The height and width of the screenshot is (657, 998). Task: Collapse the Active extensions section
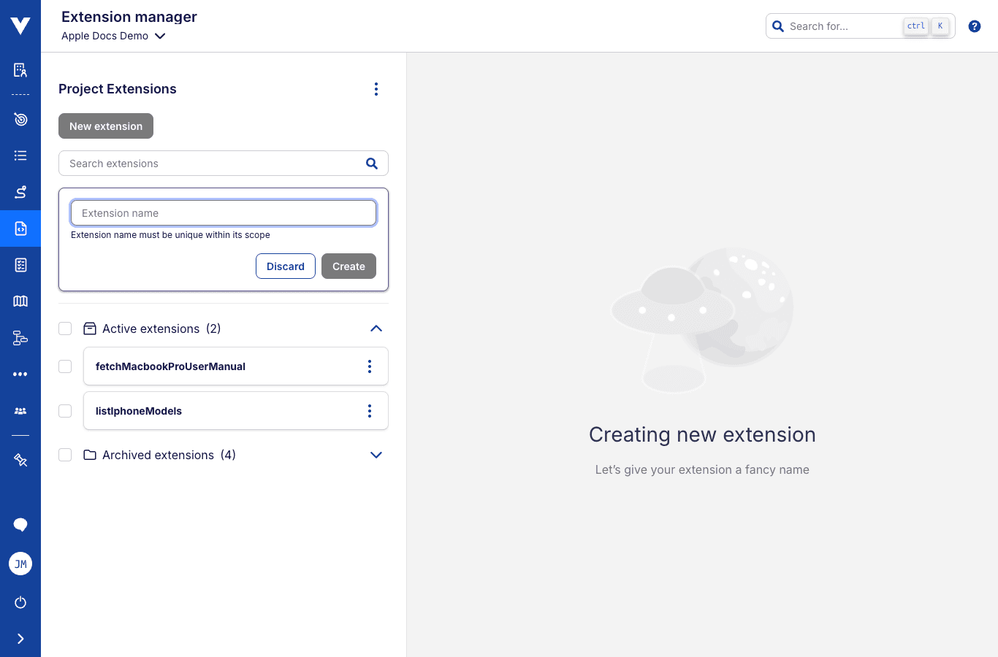click(x=376, y=328)
